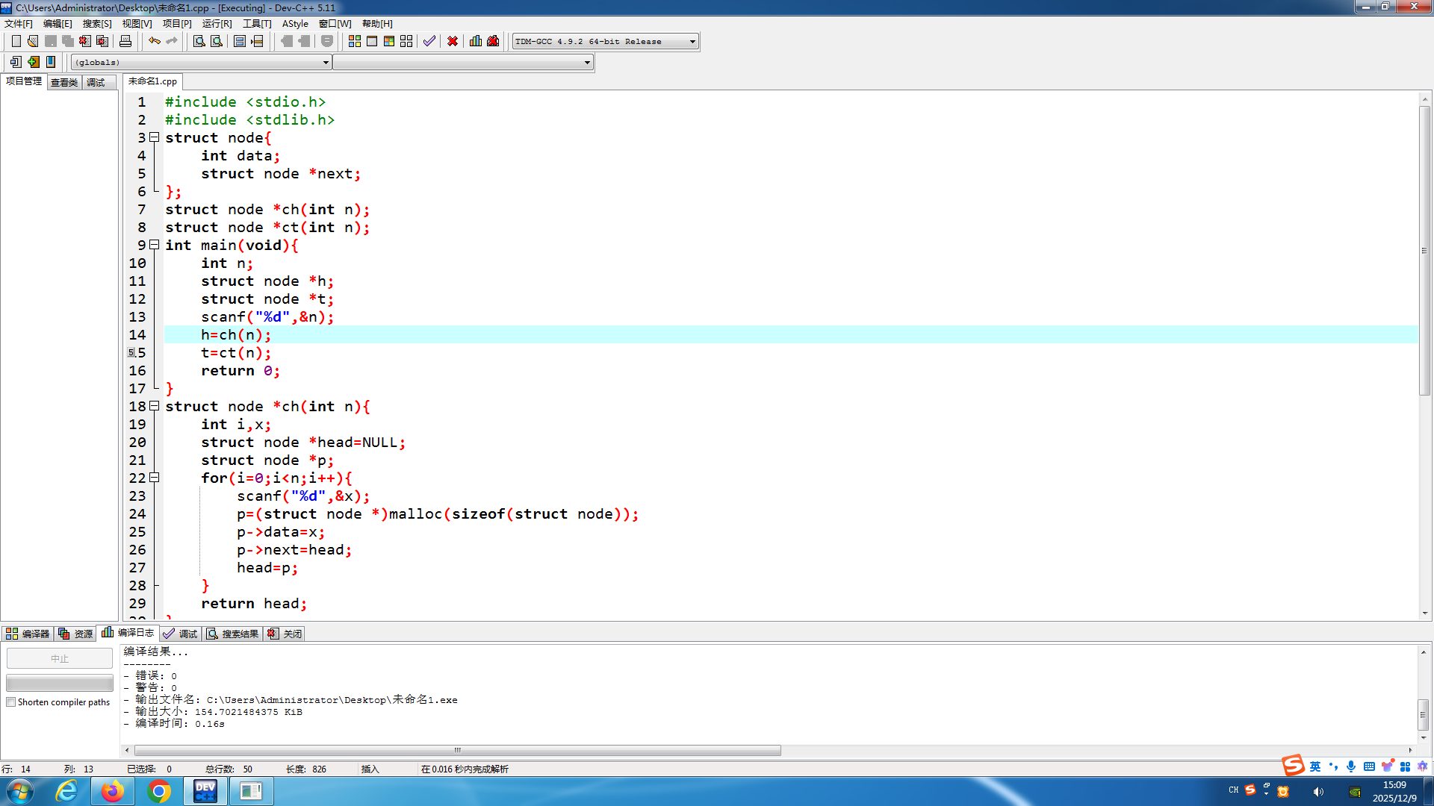Click the New file toolbar icon
The width and height of the screenshot is (1434, 806).
pos(16,41)
